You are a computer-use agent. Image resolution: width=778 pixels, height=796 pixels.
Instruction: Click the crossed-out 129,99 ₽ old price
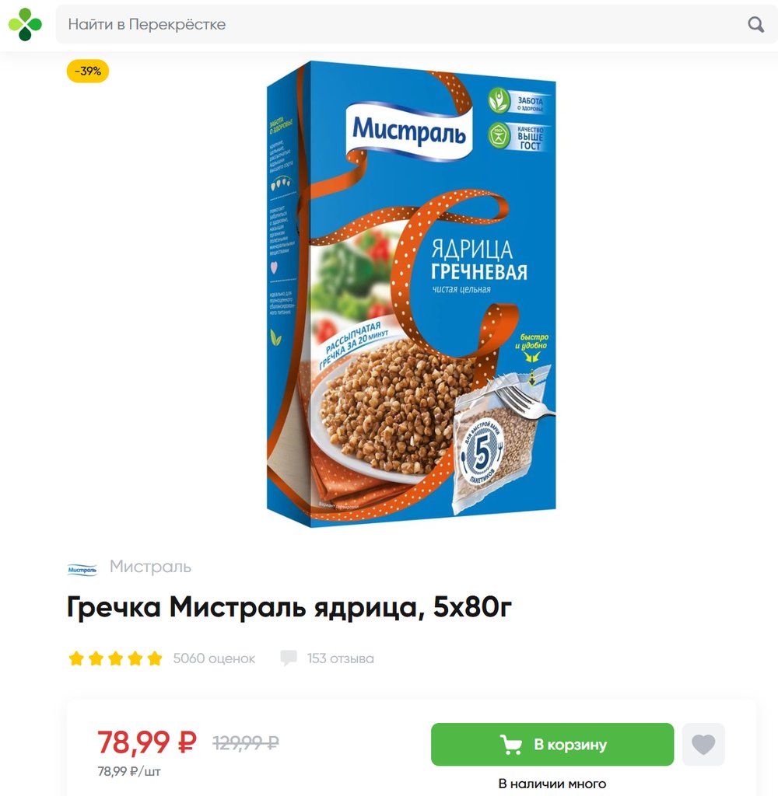245,743
